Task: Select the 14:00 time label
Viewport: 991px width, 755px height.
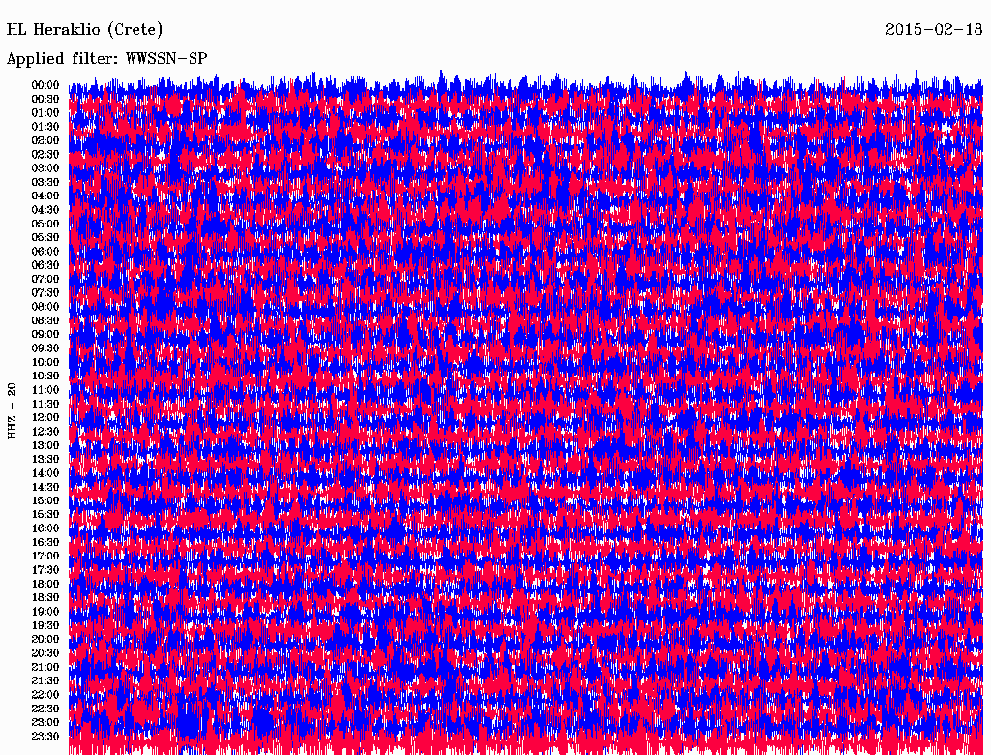Action: coord(45,473)
